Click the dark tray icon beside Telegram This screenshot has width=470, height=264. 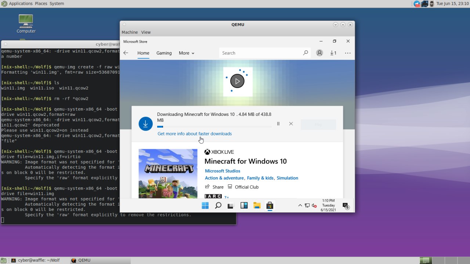point(425,4)
